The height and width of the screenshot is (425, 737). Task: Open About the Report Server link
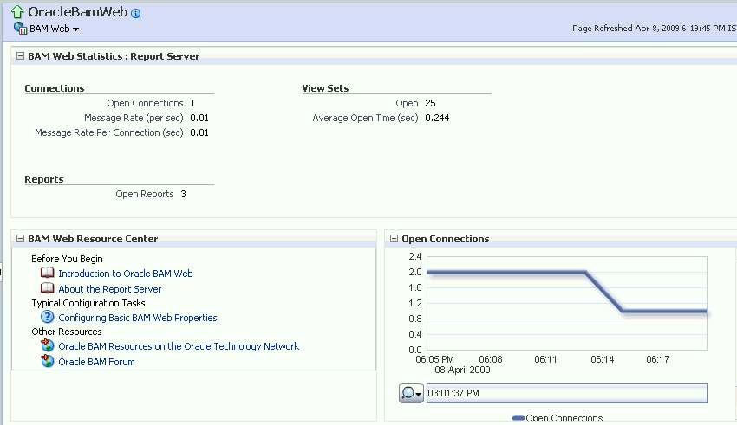click(109, 289)
